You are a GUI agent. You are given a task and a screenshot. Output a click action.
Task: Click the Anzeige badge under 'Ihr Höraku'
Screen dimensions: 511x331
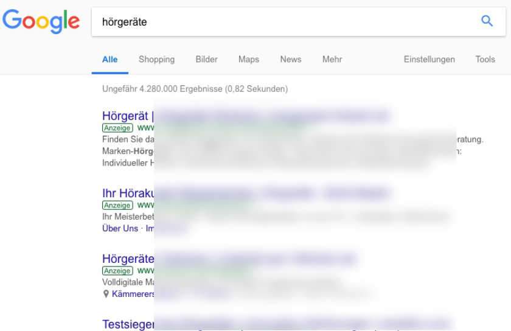[x=117, y=205]
